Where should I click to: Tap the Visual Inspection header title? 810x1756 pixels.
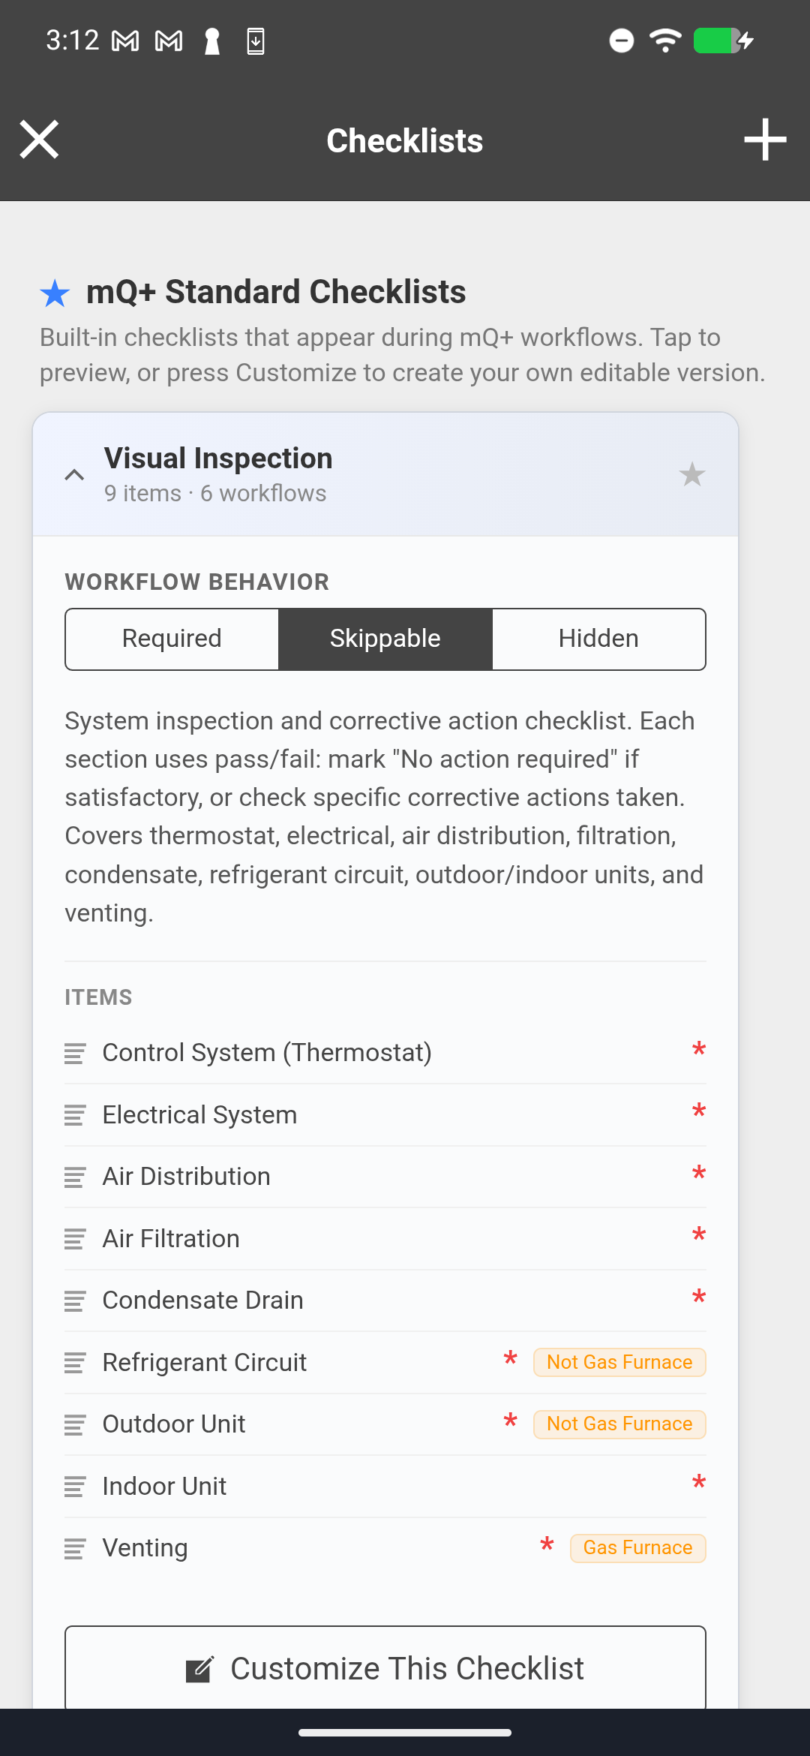point(218,459)
